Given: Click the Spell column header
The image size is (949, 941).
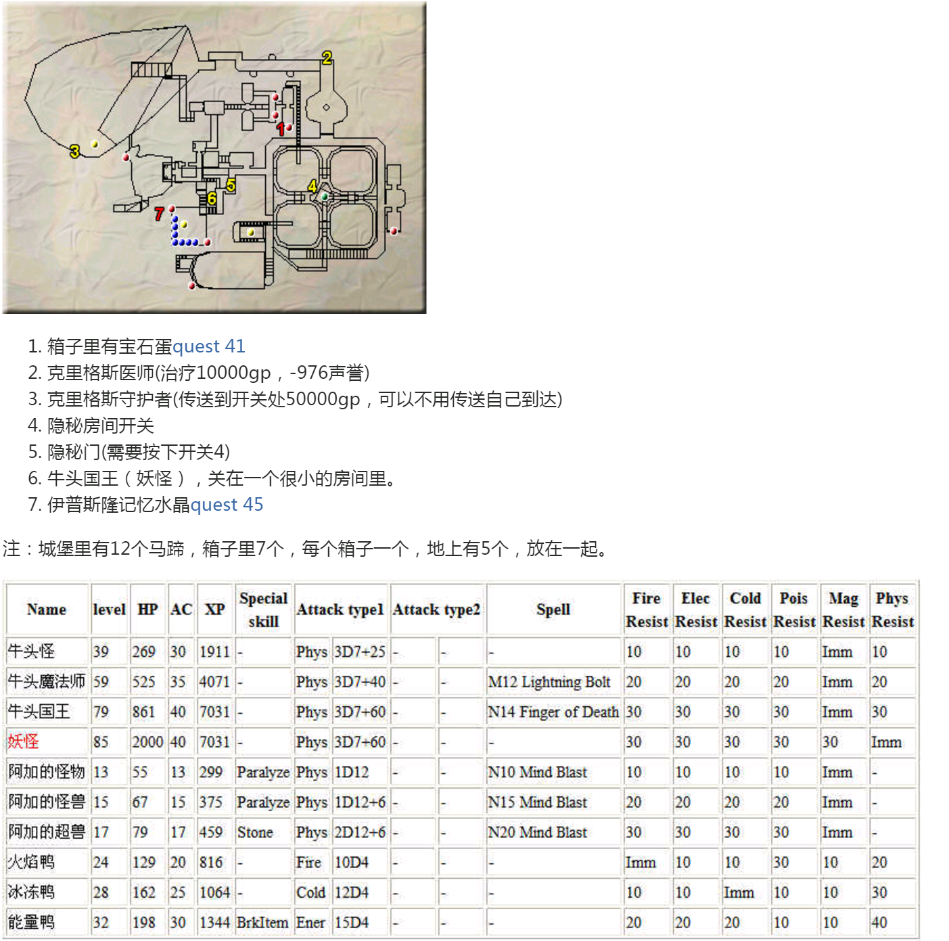Looking at the screenshot, I should point(553,610).
